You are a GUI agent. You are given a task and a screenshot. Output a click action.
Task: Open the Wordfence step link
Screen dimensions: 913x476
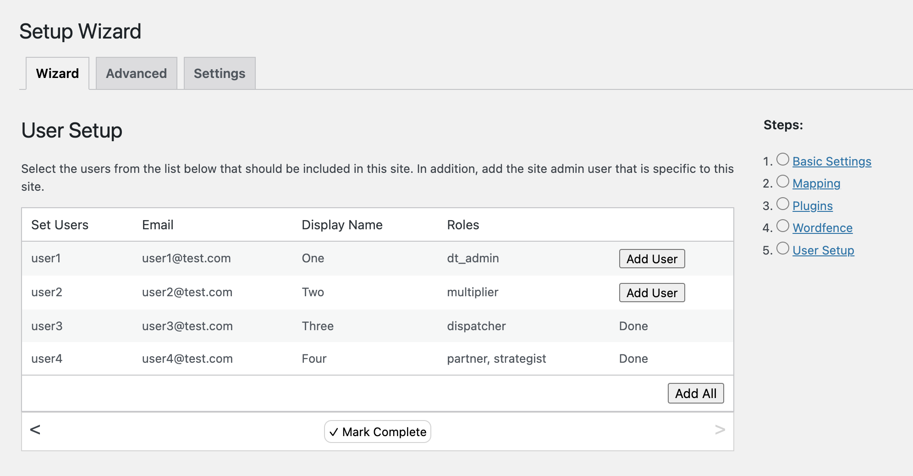(823, 228)
